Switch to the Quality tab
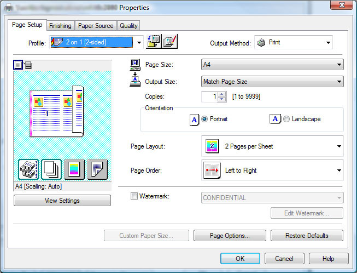The image size is (357, 273). click(128, 26)
